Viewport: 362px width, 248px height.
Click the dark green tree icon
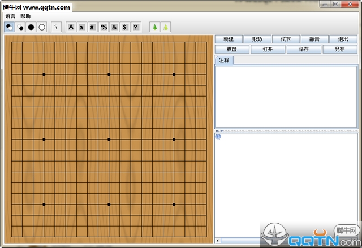[x=154, y=27]
